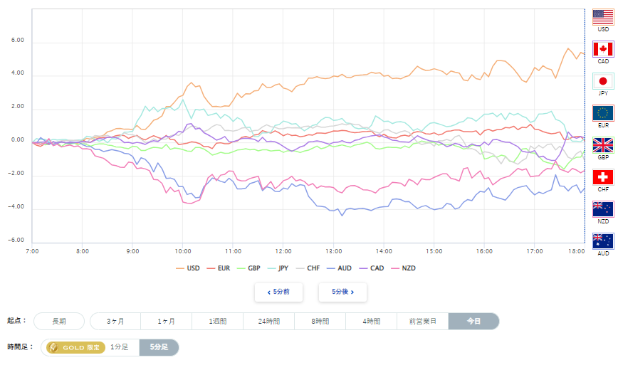The width and height of the screenshot is (623, 365).
Task: Click the 18:00 time axis label
Action: (x=576, y=251)
